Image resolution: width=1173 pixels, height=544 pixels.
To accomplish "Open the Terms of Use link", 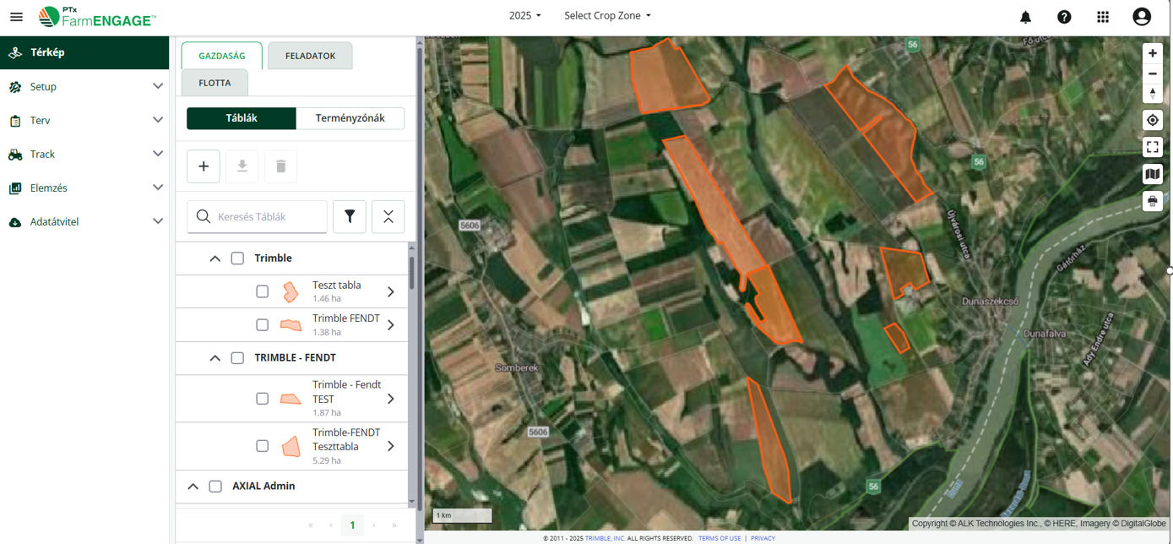I will pos(720,538).
